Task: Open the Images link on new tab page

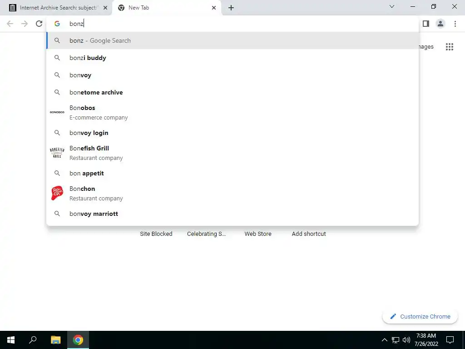Action: coord(426,47)
